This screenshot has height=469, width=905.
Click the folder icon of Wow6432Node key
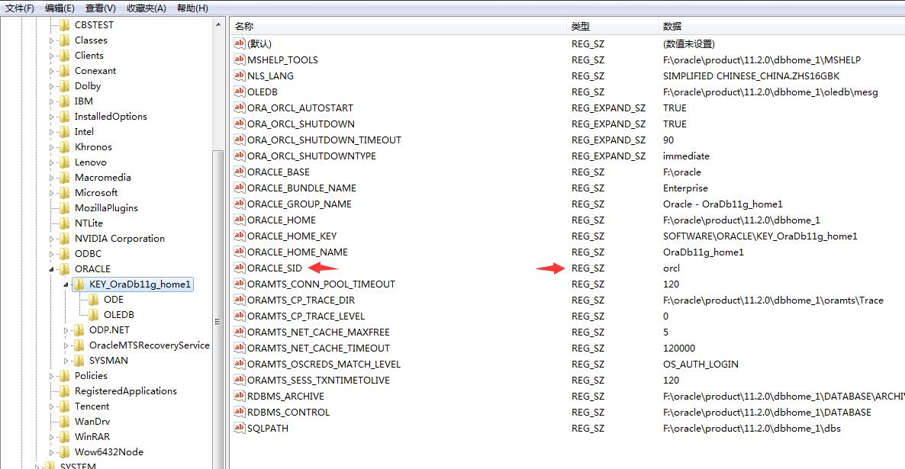[x=65, y=451]
